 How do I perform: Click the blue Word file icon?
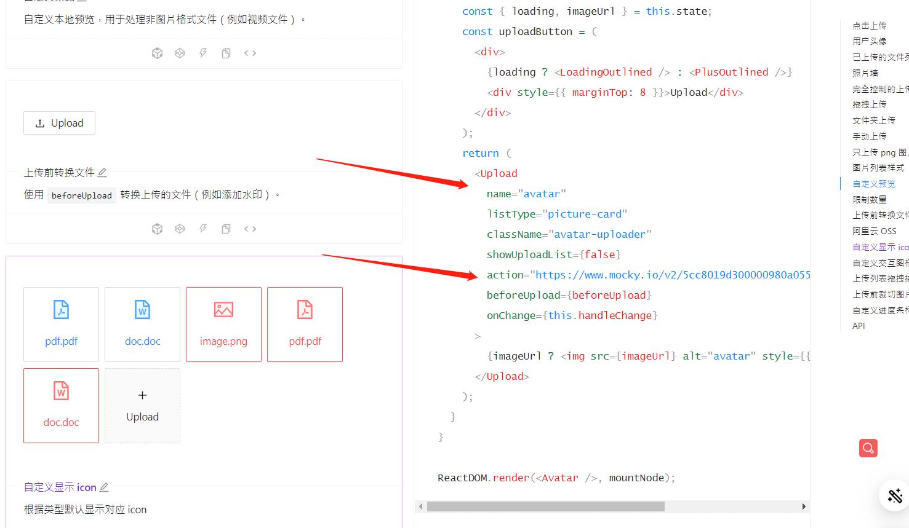[142, 310]
